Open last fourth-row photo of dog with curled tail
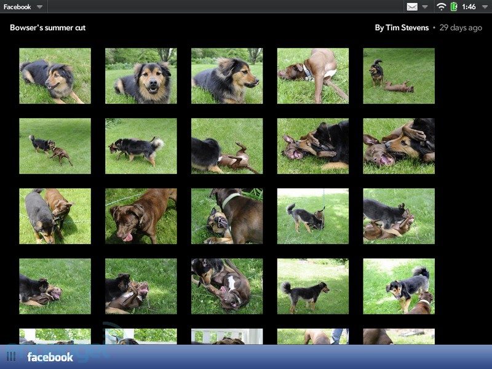The height and width of the screenshot is (369, 492). click(x=399, y=286)
